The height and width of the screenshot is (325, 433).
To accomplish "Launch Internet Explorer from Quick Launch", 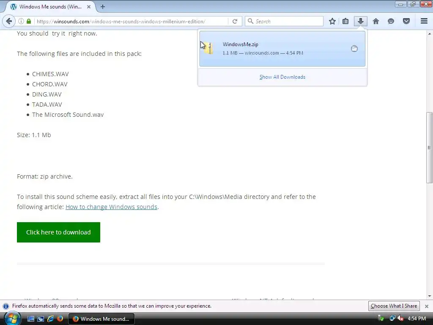I will pos(50,319).
